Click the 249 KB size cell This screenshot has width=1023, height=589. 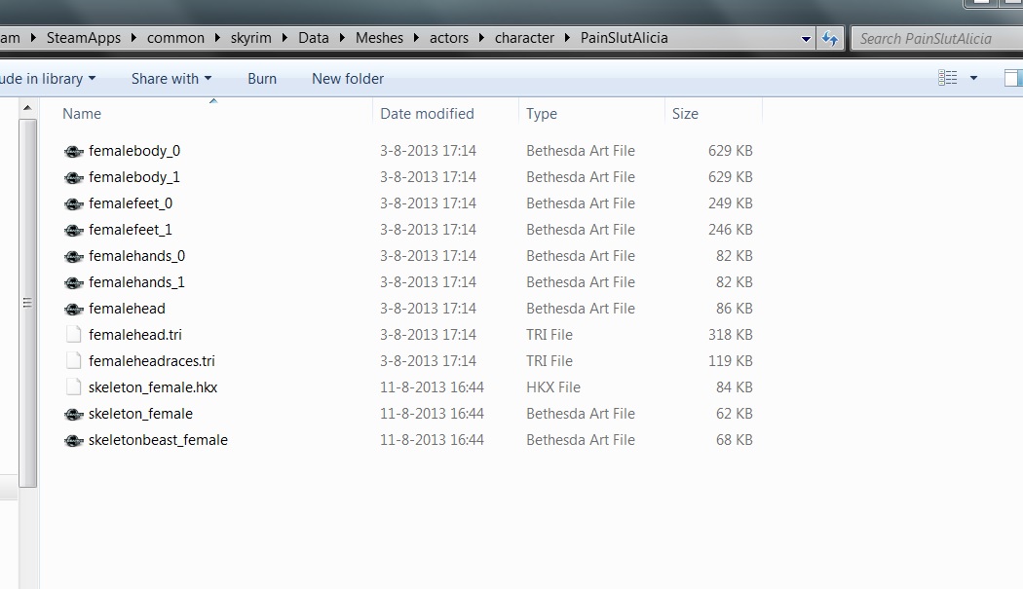[x=730, y=203]
